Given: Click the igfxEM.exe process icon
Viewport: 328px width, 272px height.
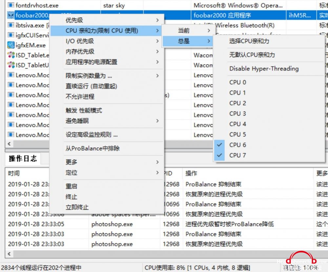Looking at the screenshot, I should [11, 45].
